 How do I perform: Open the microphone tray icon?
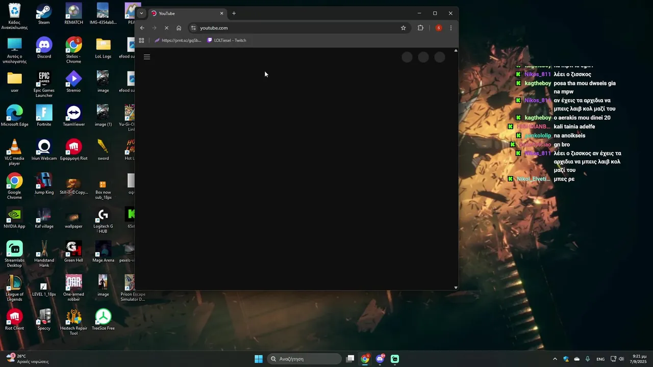click(588, 359)
